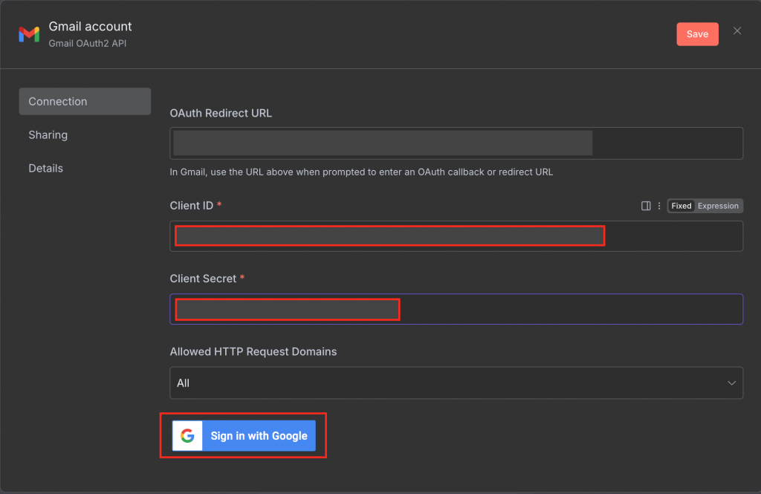Click the 'OAuth Redirect URL' label

point(221,113)
